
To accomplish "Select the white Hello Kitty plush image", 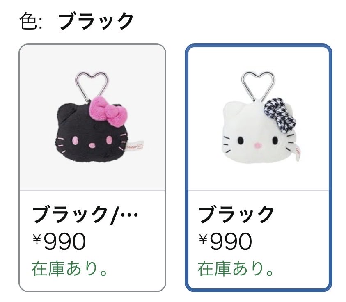I will (259, 117).
